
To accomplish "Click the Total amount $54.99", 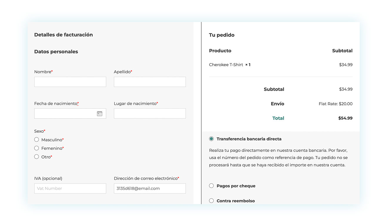I will [x=345, y=118].
